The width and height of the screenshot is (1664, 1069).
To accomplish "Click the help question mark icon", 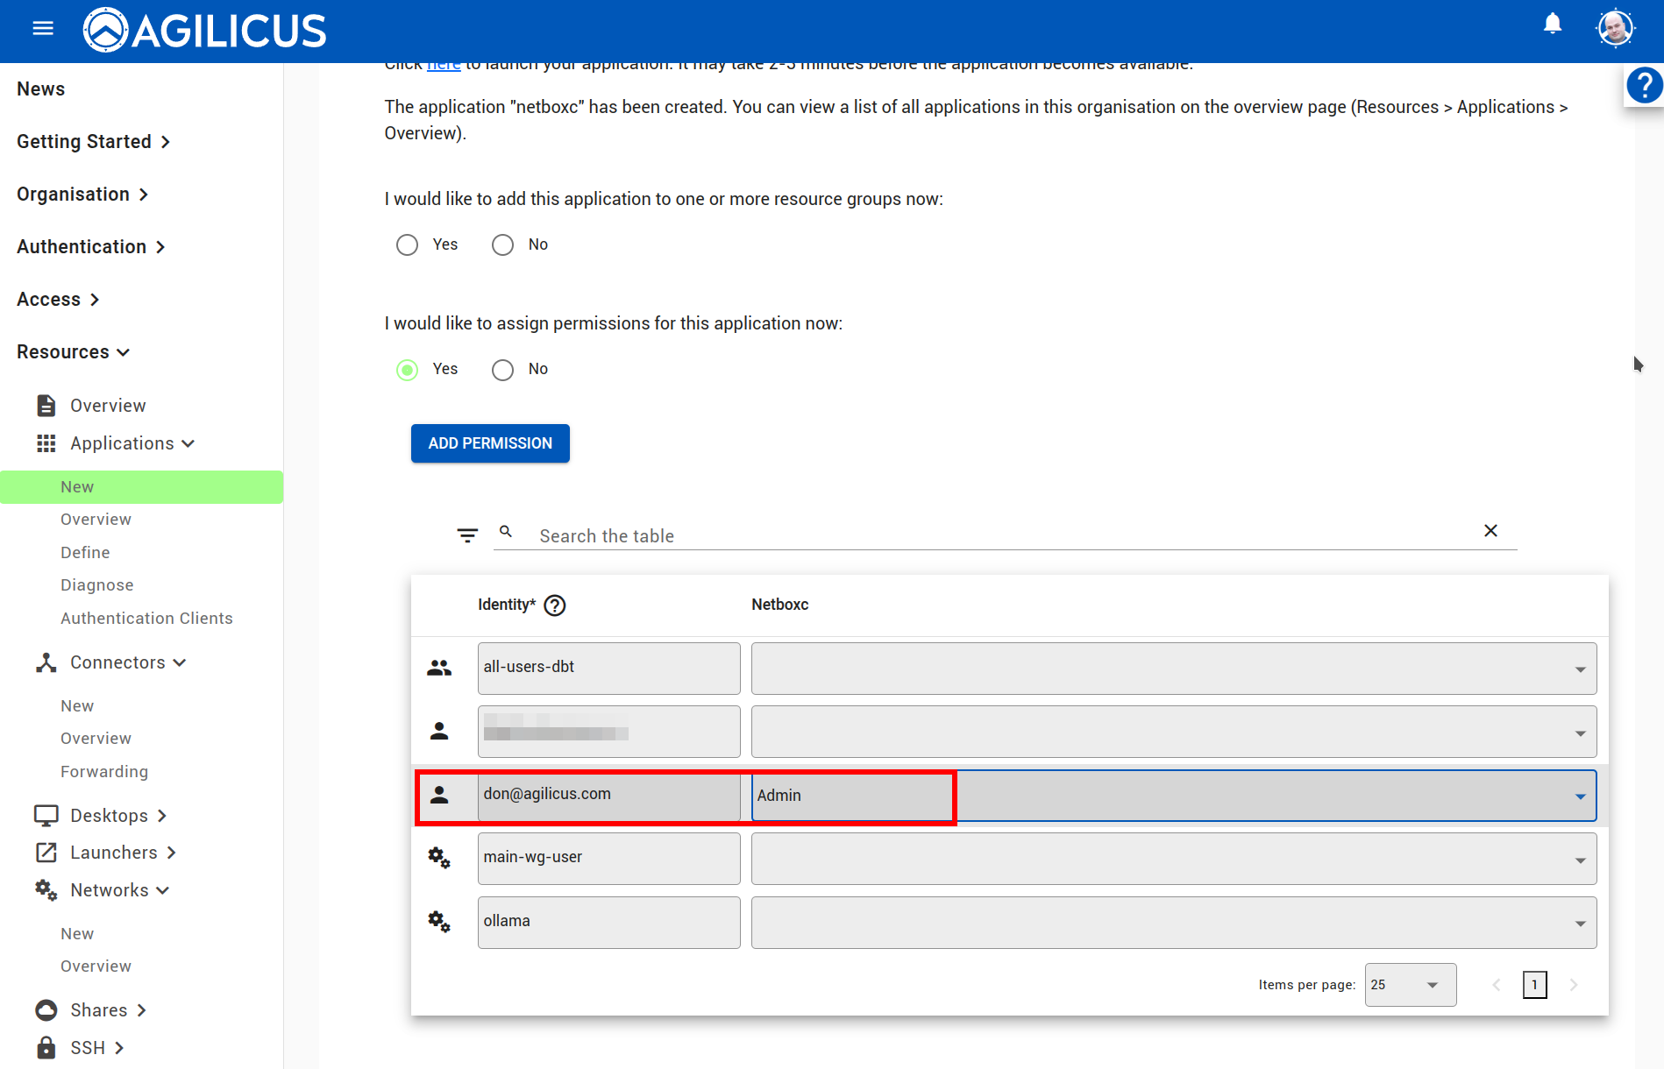I will tap(1645, 85).
